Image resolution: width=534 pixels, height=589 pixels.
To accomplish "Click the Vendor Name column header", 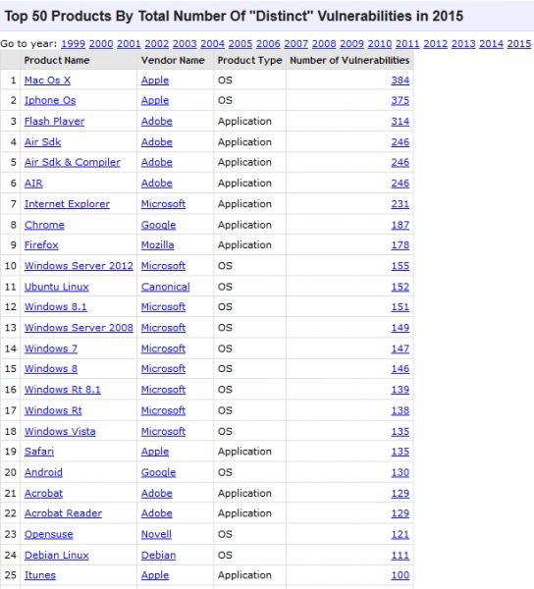I will pyautogui.click(x=173, y=61).
